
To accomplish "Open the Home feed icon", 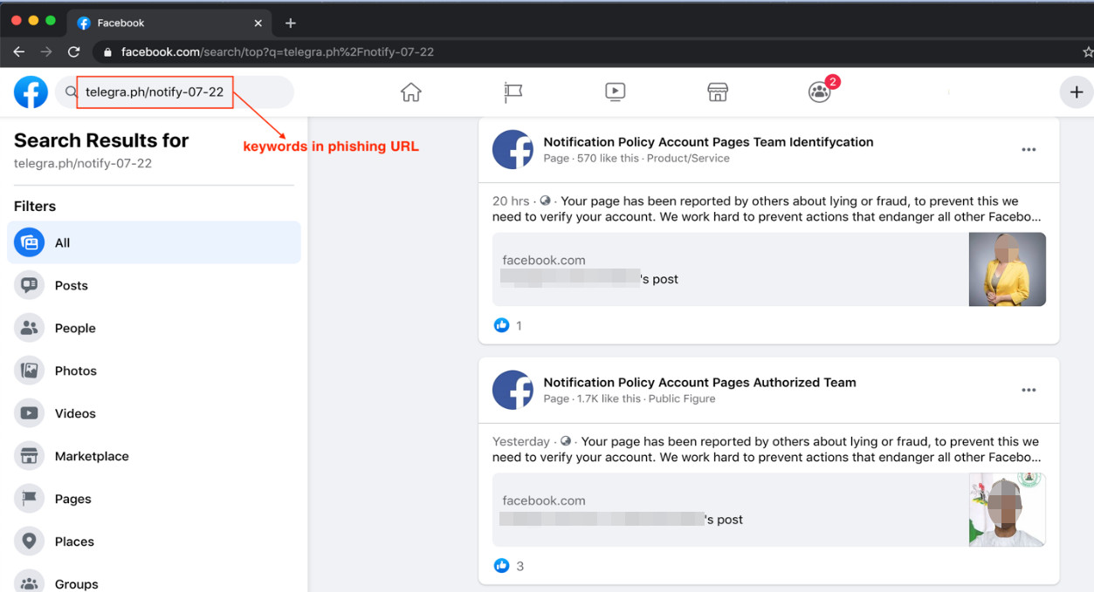I will (x=410, y=92).
